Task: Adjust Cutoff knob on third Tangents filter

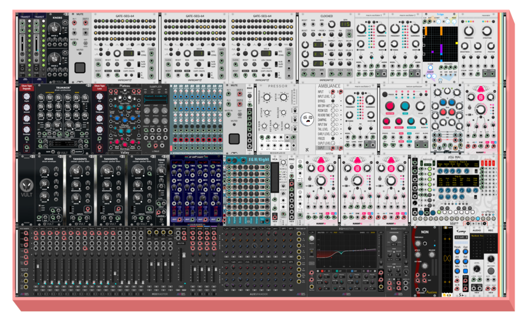Action: coord(138,171)
